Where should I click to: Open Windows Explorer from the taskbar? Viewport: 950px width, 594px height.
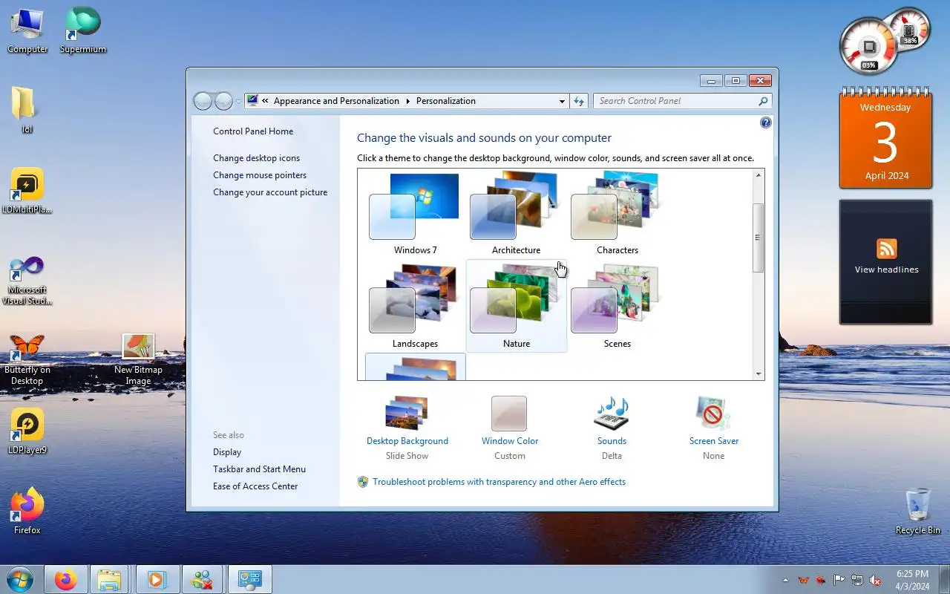[x=109, y=579]
